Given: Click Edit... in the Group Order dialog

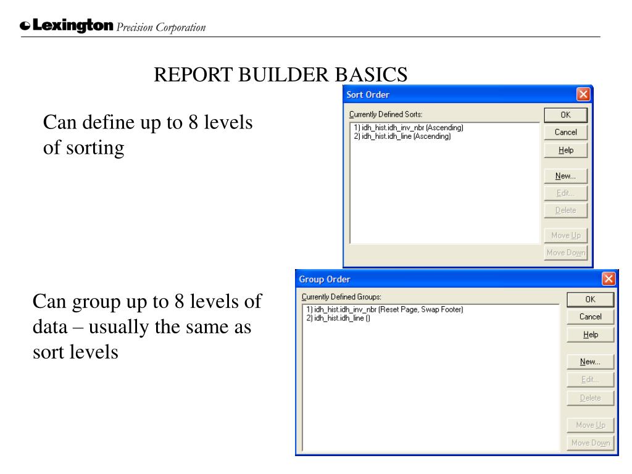Looking at the screenshot, I should click(x=590, y=380).
